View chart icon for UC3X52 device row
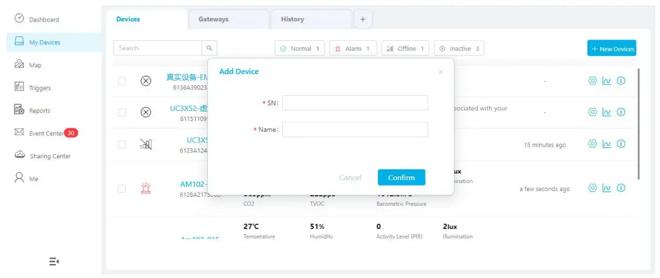Viewport: 660px width, 278px height. point(607,112)
